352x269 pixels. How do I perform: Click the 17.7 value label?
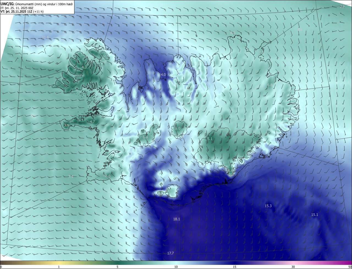pyautogui.click(x=170, y=253)
